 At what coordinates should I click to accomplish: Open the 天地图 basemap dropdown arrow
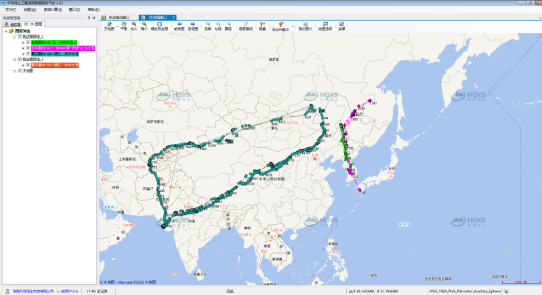click(x=117, y=27)
